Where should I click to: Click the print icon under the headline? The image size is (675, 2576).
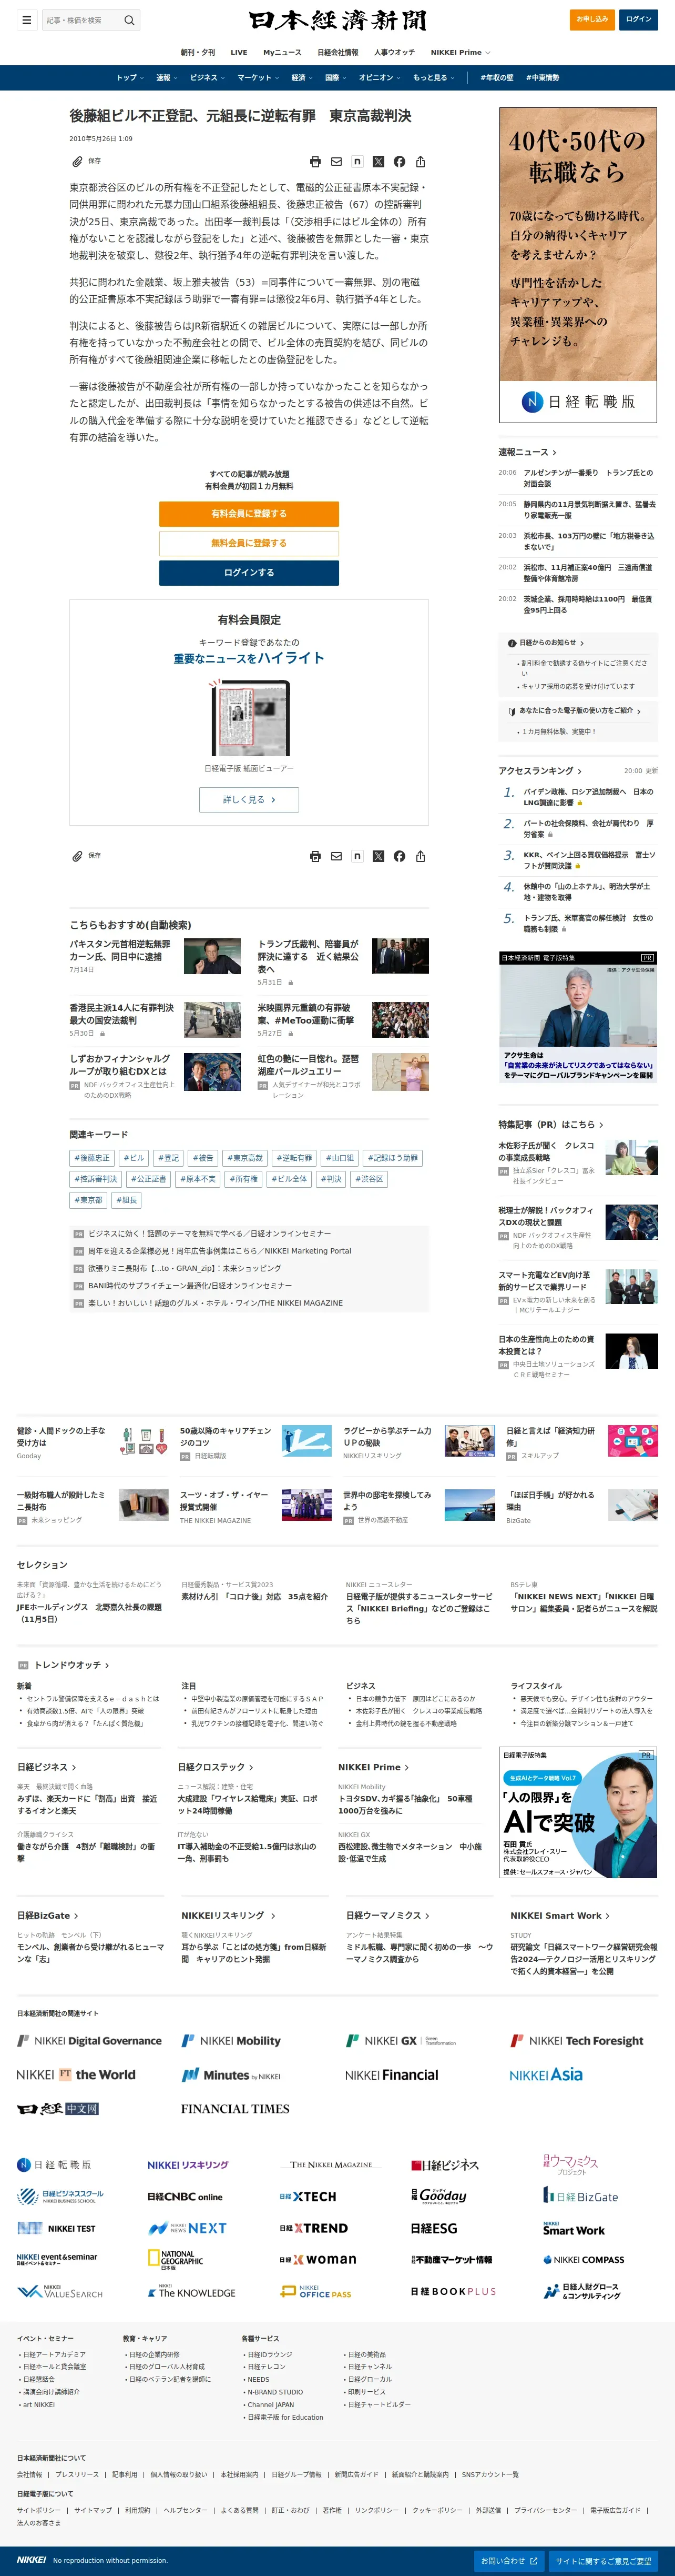[x=315, y=162]
